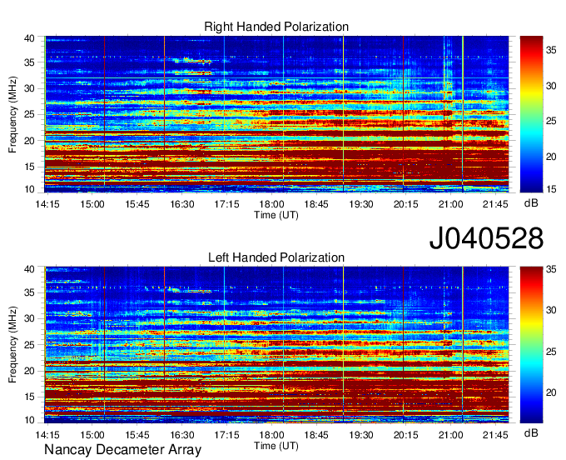Click 19:30 tick on Left Handed time axis
566x460 pixels.
[361, 435]
